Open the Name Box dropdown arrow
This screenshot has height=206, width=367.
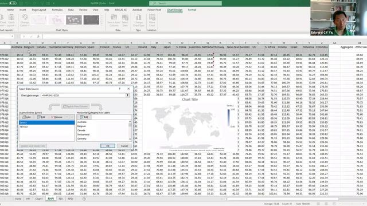[12, 37]
